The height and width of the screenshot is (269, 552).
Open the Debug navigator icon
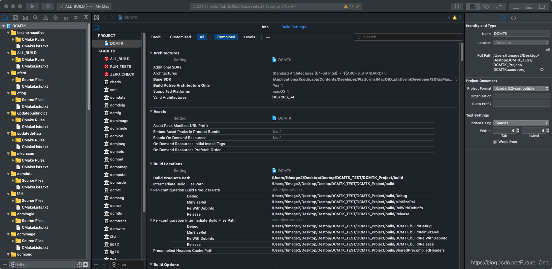(66, 17)
